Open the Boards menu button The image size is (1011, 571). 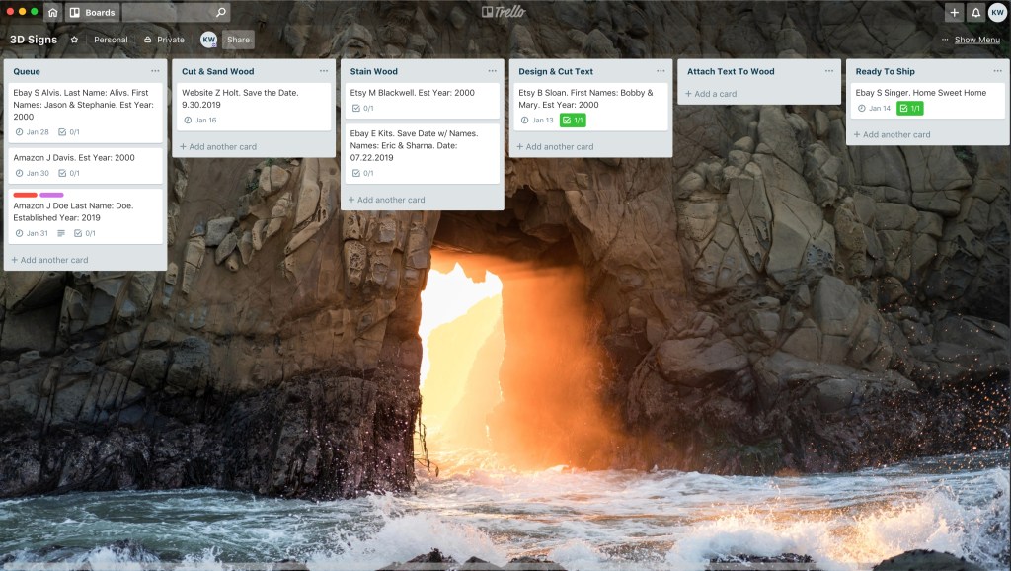point(92,13)
